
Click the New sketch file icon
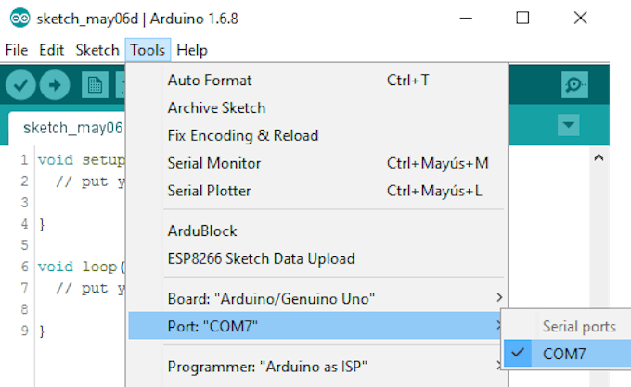[x=95, y=84]
